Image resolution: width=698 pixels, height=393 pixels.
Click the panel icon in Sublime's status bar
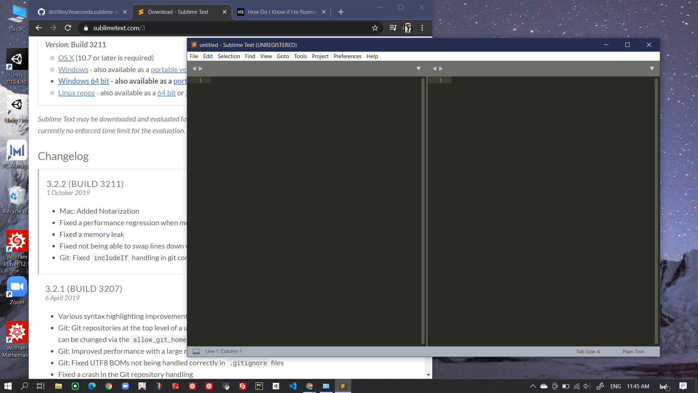click(x=197, y=351)
